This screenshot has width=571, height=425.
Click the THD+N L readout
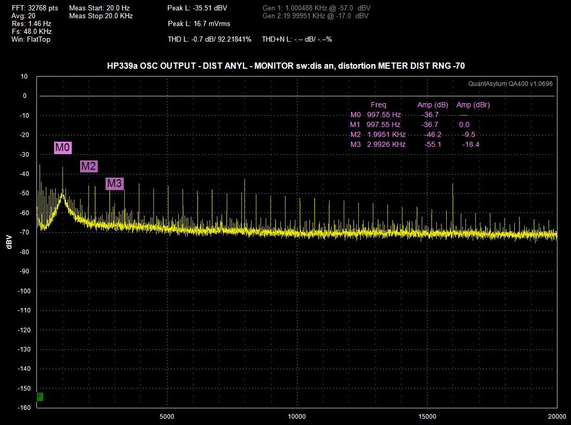point(297,40)
